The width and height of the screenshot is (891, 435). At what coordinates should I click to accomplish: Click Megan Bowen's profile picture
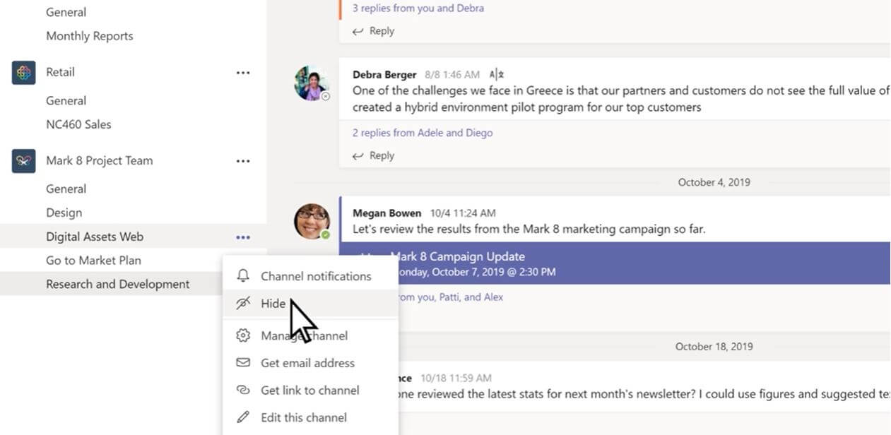tap(312, 221)
